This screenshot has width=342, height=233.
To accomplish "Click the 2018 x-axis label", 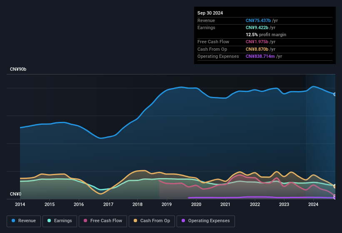I will click(x=137, y=204).
